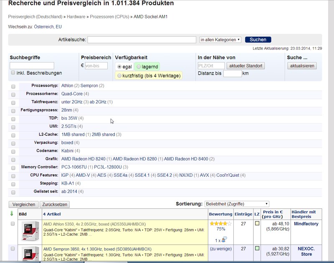
Task: Open the AMD Athlon 5350 product thumbnail
Action: click(x=30, y=231)
